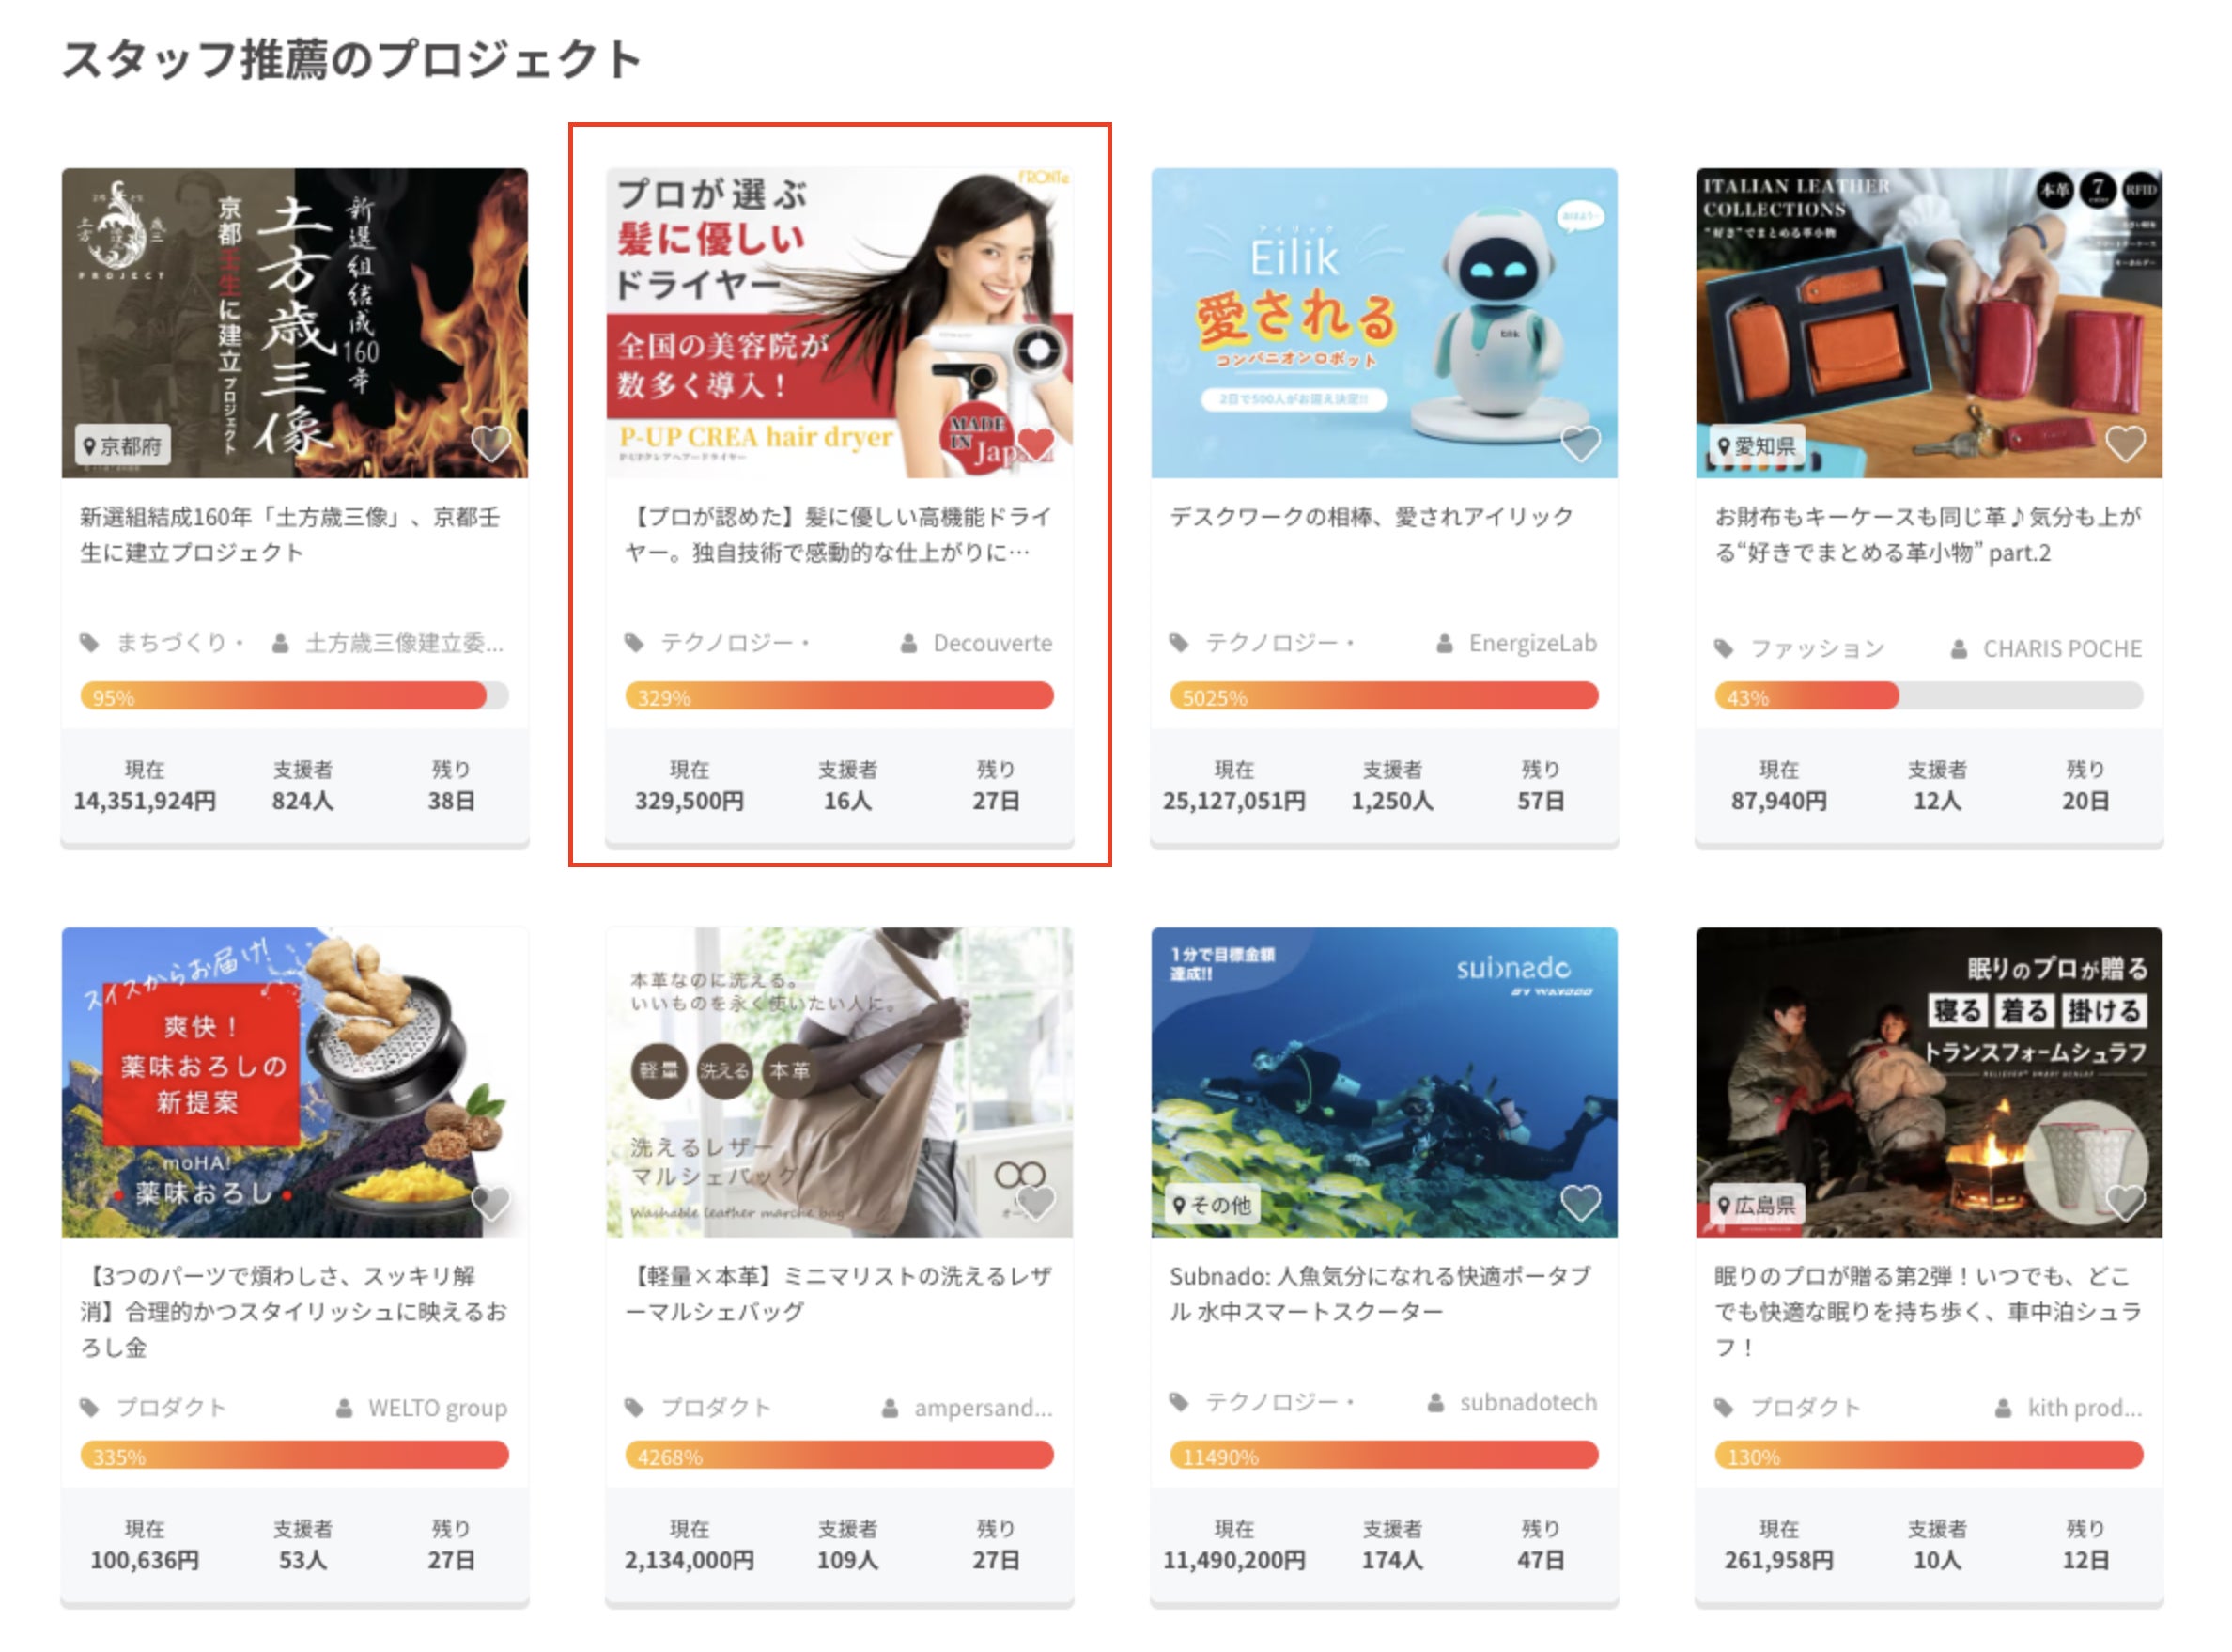Click heart on Italian leather collections card
The height and width of the screenshot is (1652, 2232).
click(2125, 443)
